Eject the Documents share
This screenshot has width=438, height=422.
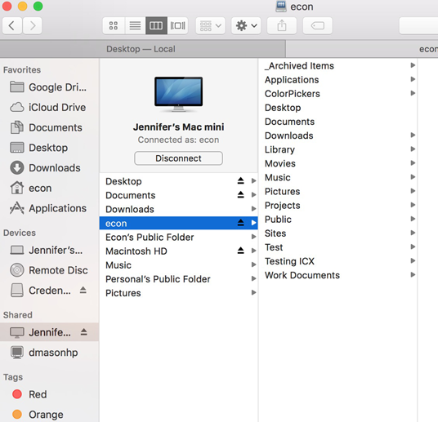click(x=240, y=195)
